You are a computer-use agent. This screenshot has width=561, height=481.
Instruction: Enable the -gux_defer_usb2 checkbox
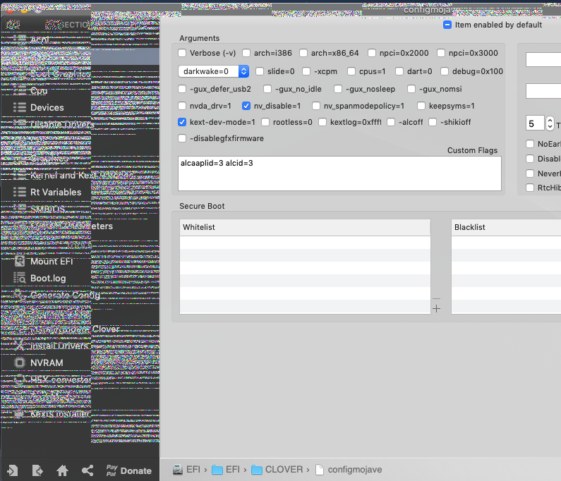[x=182, y=89]
